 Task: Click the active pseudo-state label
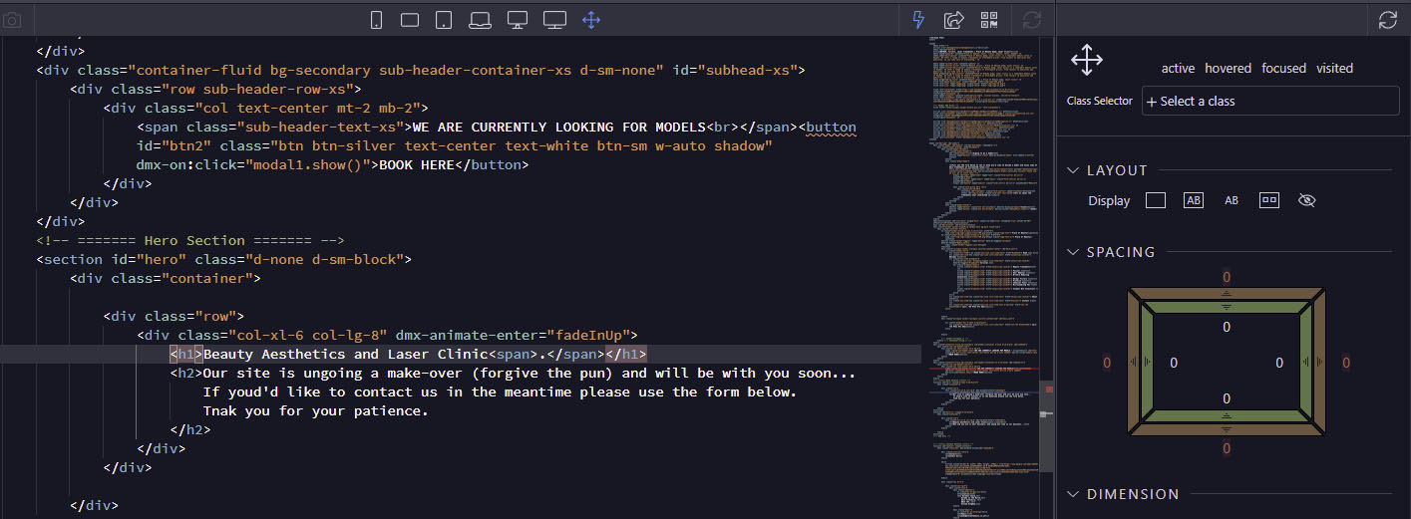click(x=1178, y=69)
